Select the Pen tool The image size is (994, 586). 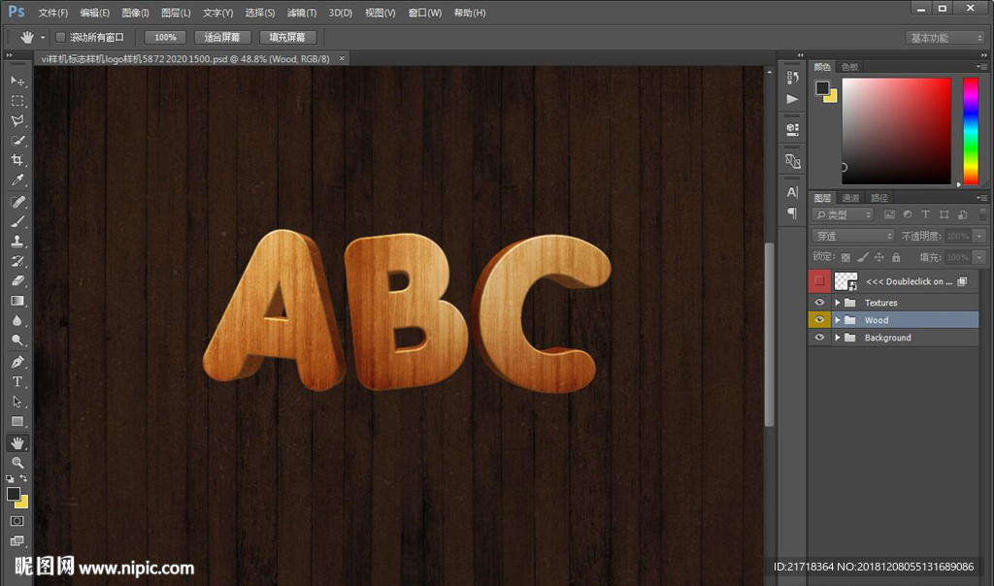(x=17, y=362)
